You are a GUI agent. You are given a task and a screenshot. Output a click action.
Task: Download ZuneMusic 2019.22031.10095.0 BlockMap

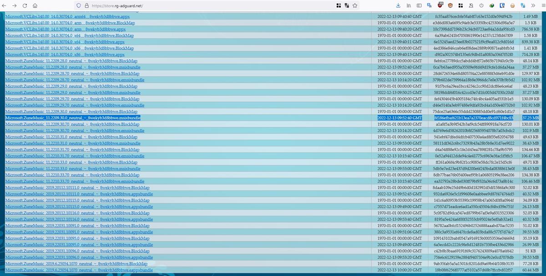point(77,239)
